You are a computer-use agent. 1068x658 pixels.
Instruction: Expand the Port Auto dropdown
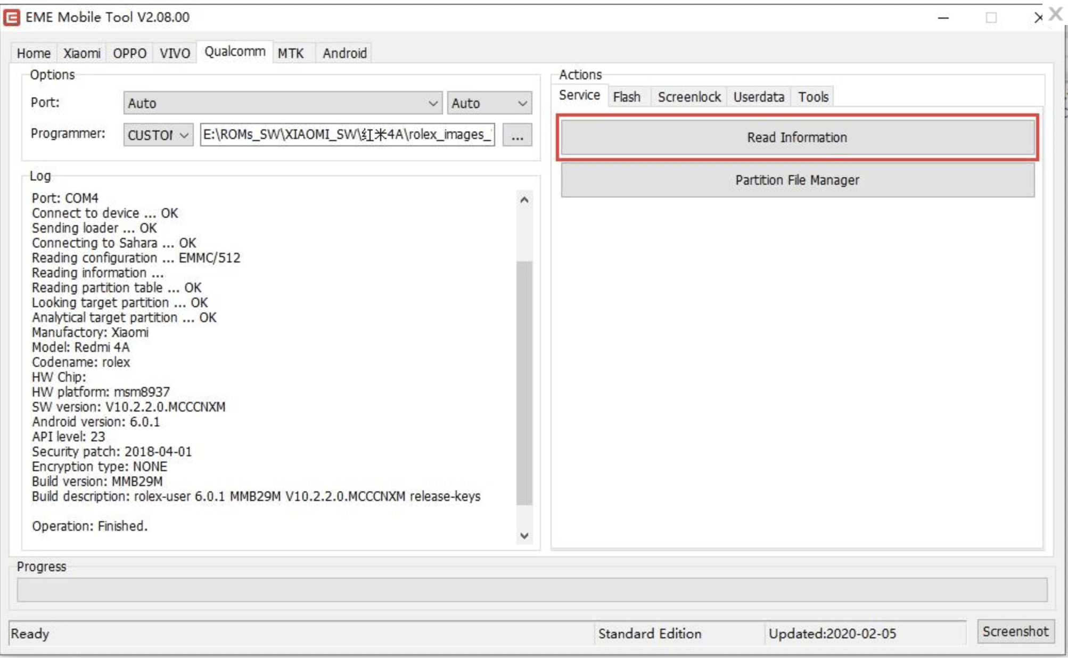click(282, 103)
